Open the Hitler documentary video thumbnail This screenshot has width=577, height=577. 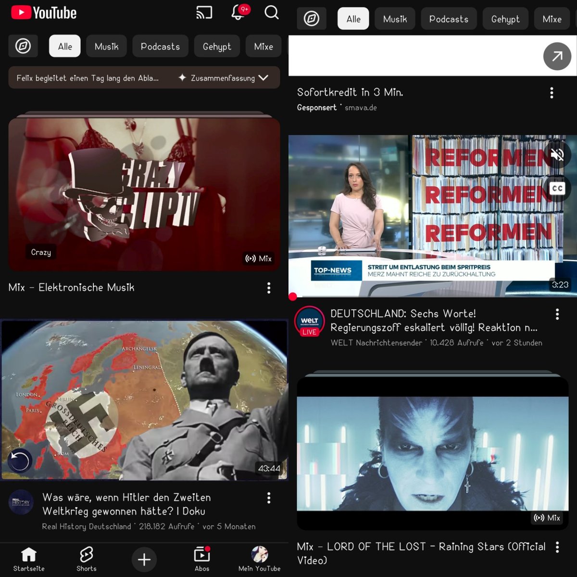point(144,400)
